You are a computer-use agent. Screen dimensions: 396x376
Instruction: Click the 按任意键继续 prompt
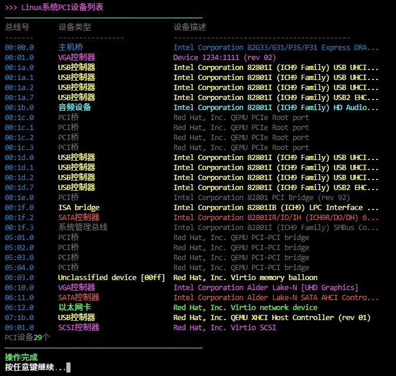click(35, 367)
